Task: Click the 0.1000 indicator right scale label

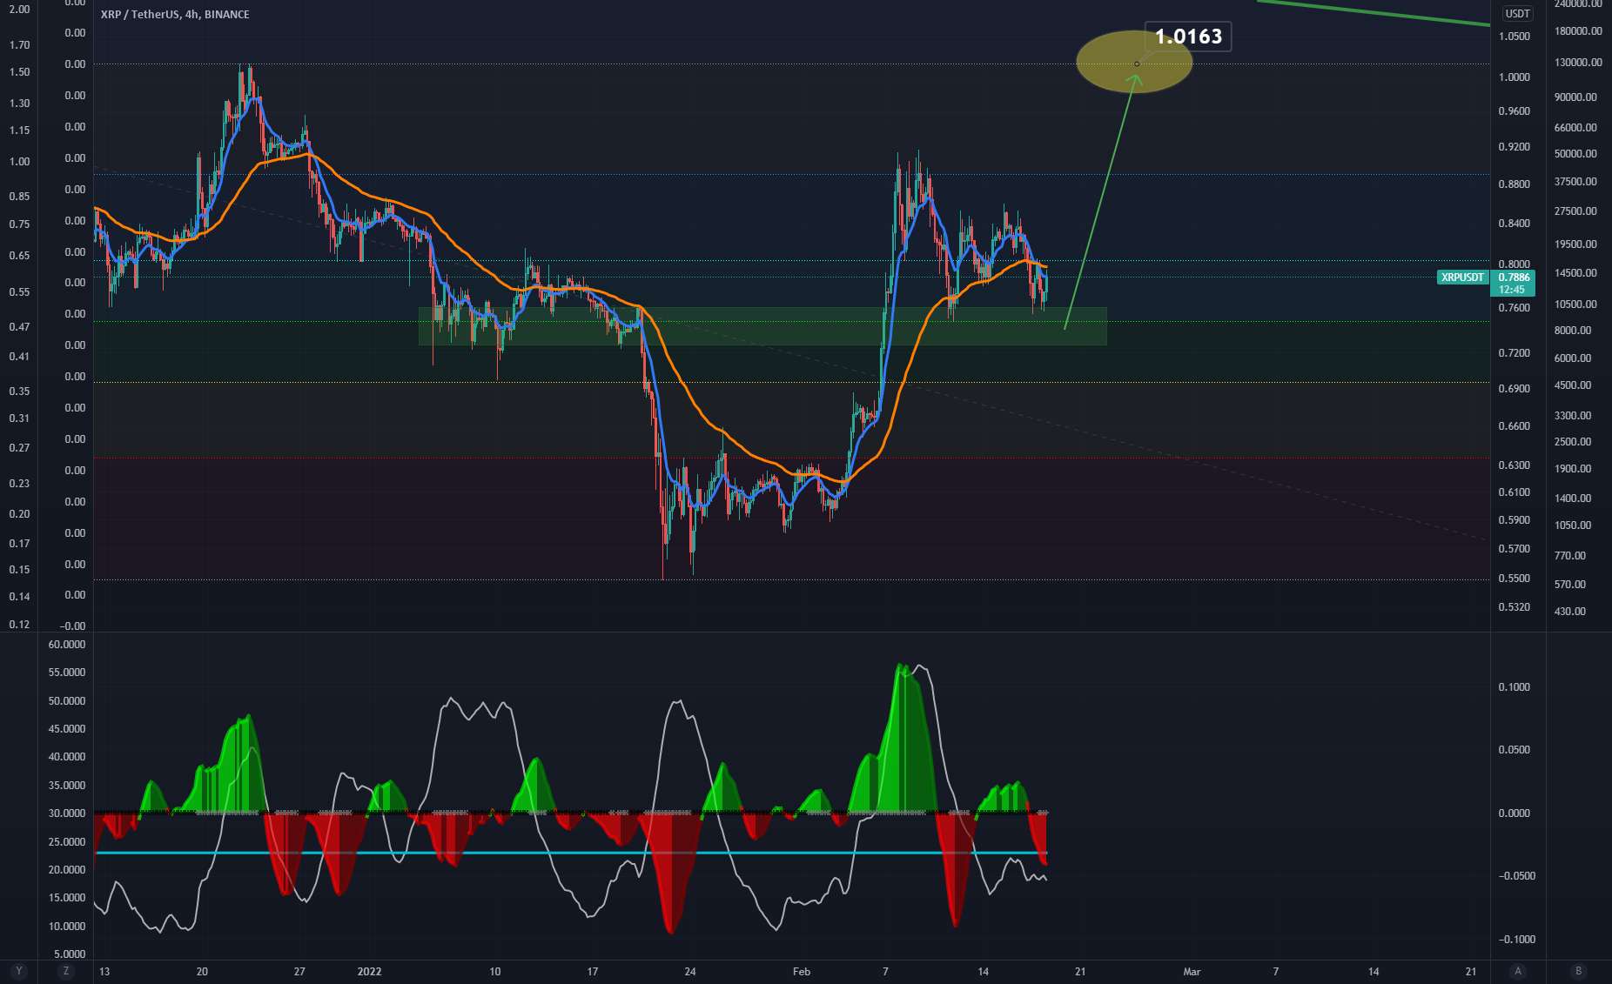Action: [1514, 687]
